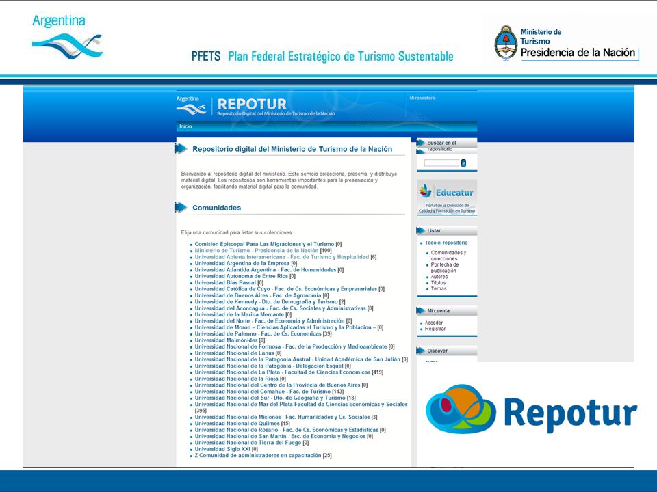Open Z Comunidad de administradores en capacitación
Image resolution: width=657 pixels, height=492 pixels.
coord(258,456)
